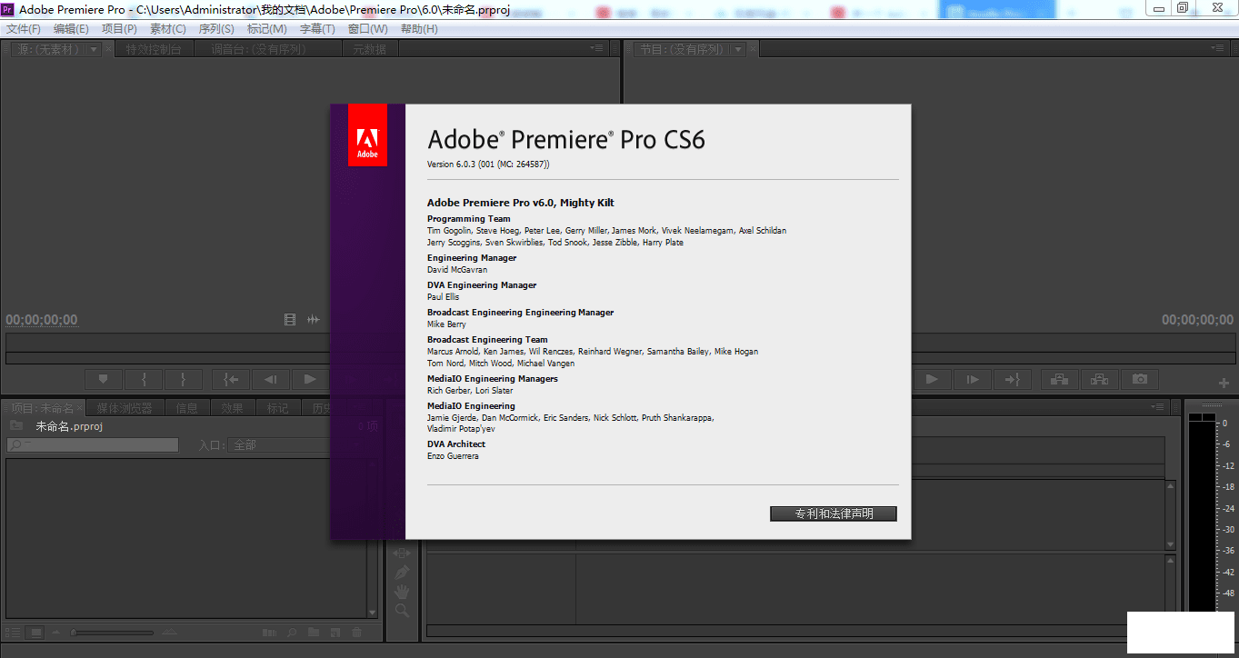
Task: Adjust the Project panel thumbnail zoom slider
Action: pos(111,633)
